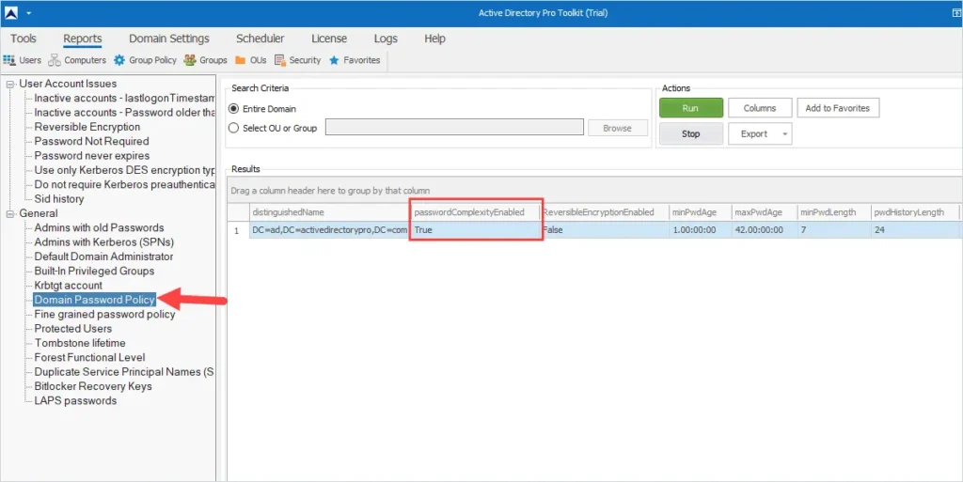Viewport: 963px width, 482px height.
Task: Collapse the General tree node
Action: coord(10,214)
